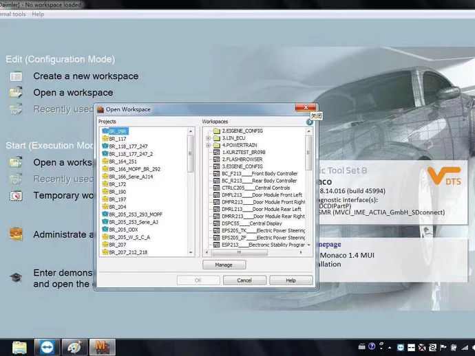Screen dimensions: 475x356
Task: Click the Help button in Open Workspace dialog
Action: (291, 280)
